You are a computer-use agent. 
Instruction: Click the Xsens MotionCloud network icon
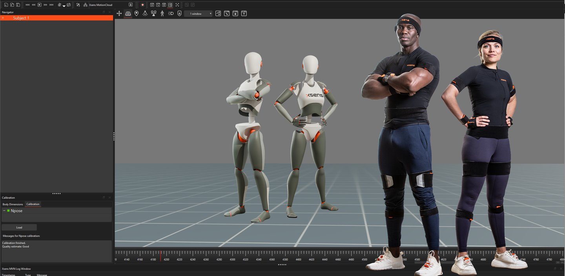(x=86, y=5)
